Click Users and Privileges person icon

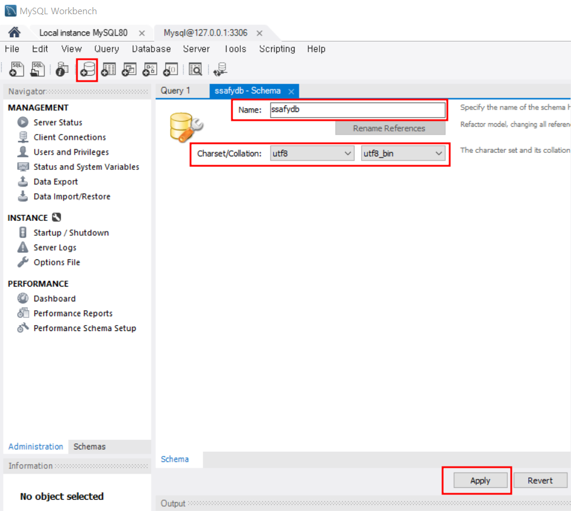pos(22,152)
